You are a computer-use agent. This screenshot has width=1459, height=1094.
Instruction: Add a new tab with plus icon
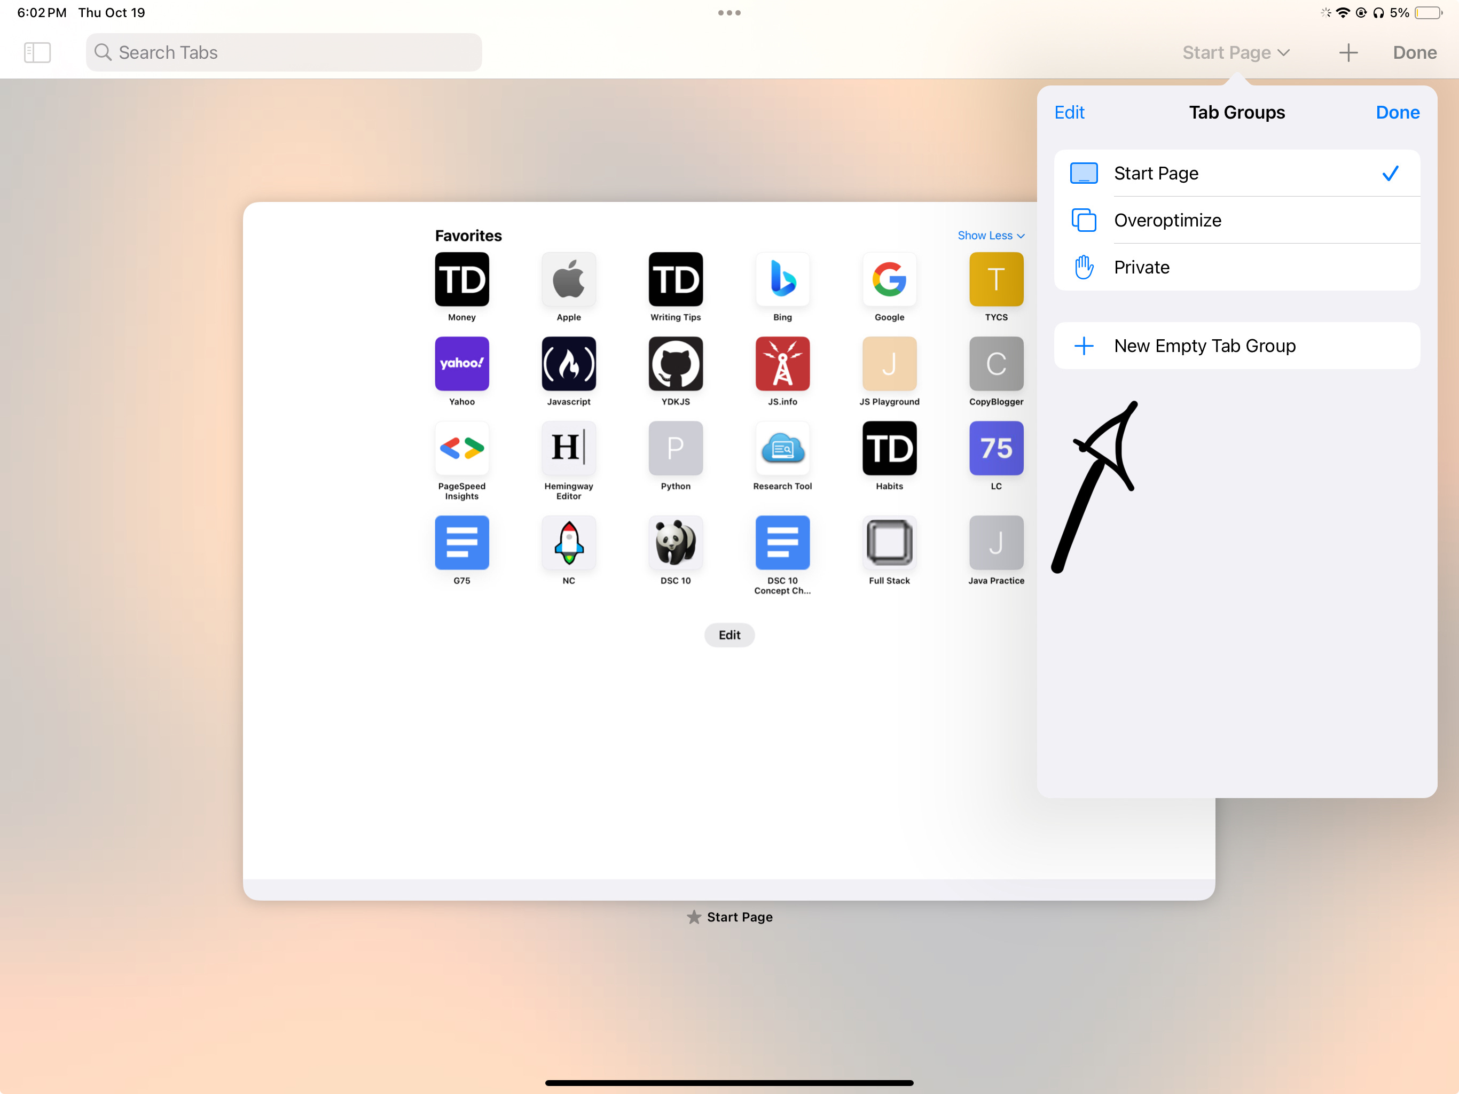point(1348,53)
